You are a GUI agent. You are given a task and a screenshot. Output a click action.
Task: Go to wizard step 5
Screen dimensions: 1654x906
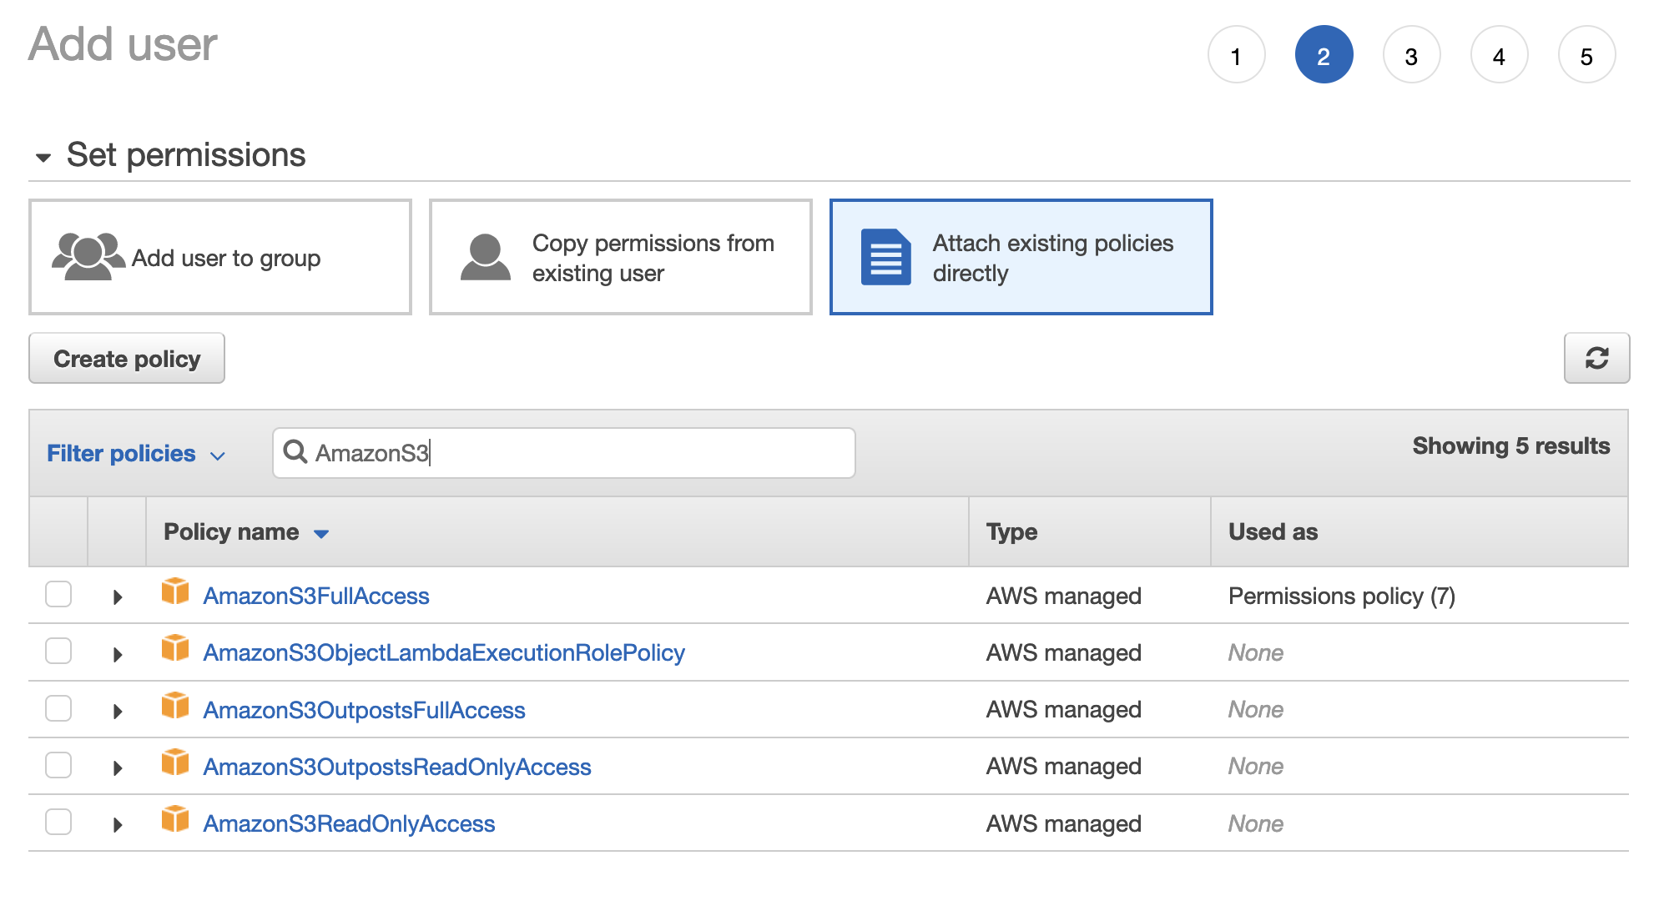(1586, 55)
